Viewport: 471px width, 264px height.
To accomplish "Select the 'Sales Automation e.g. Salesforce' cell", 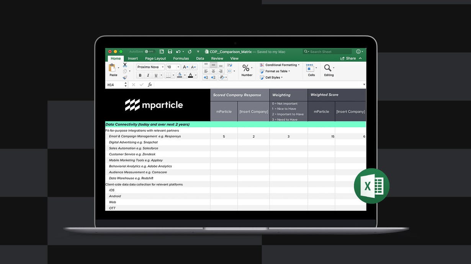I will 158,148.
